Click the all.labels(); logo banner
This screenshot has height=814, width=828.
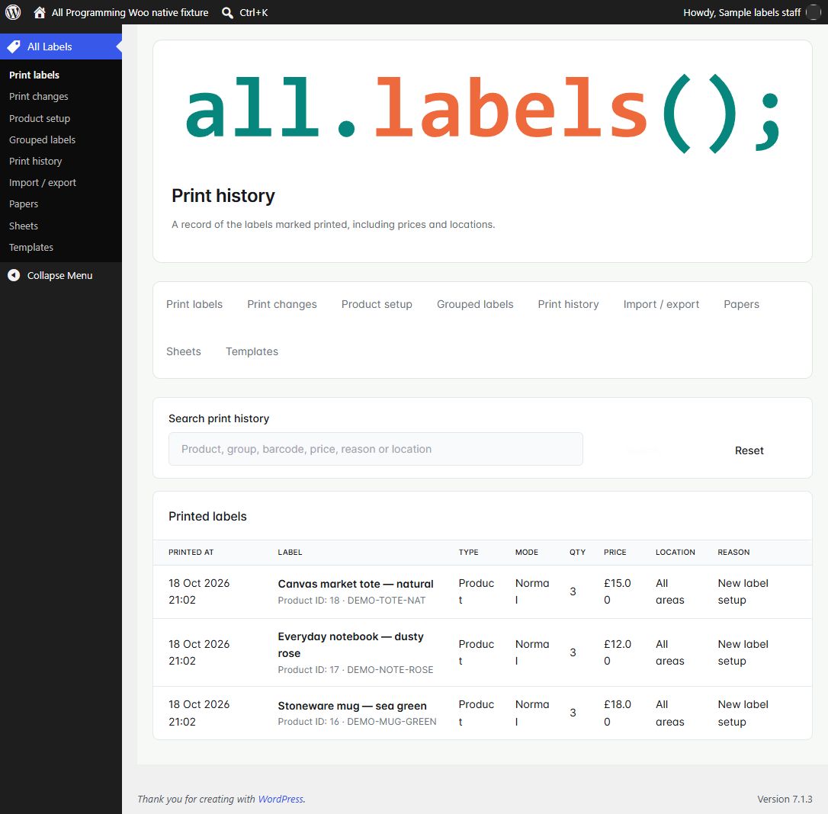click(482, 113)
